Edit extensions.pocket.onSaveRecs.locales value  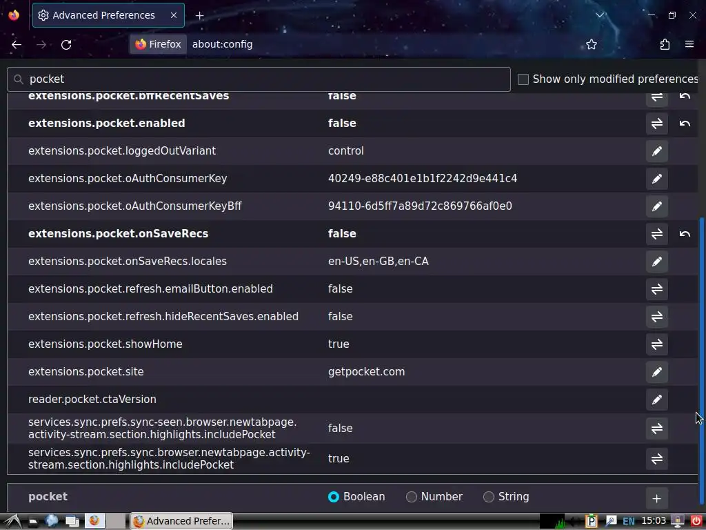656,262
